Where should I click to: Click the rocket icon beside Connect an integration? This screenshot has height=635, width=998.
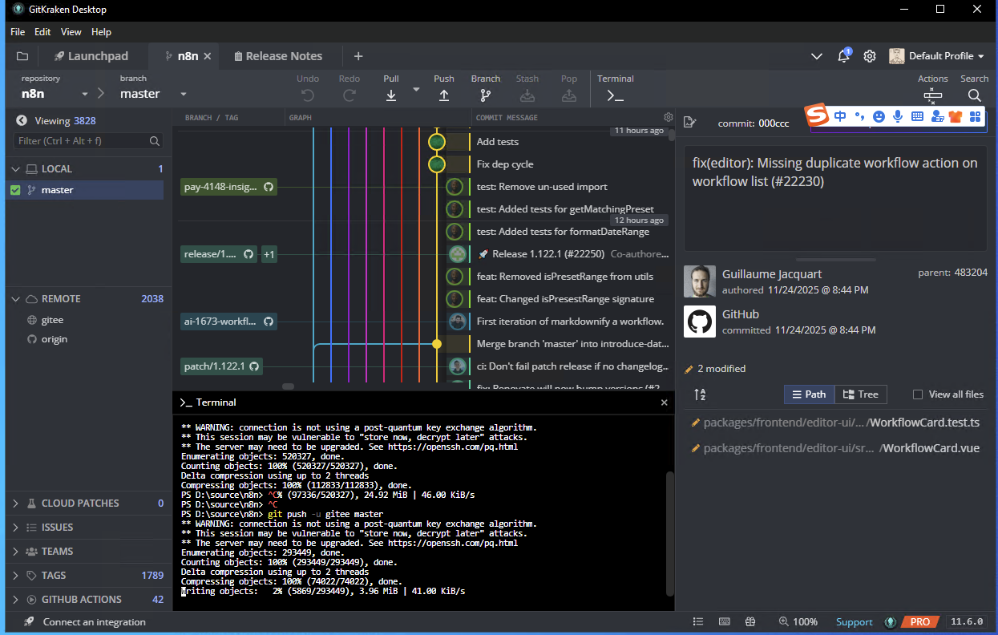pos(29,621)
